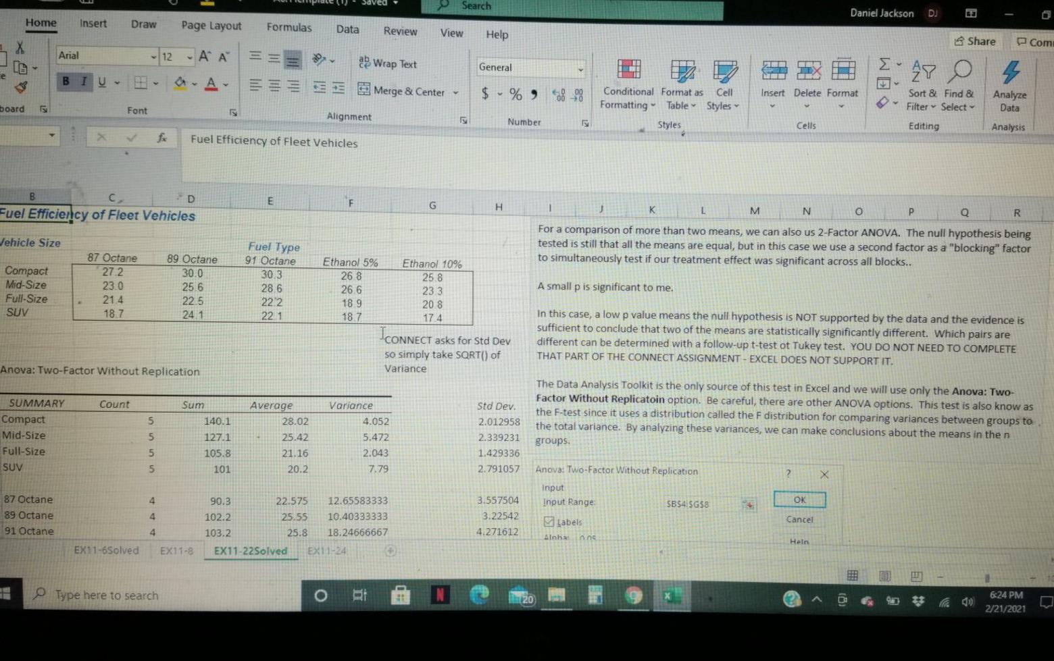This screenshot has width=1054, height=661.
Task: Select the Italic formatting icon
Action: [84, 81]
